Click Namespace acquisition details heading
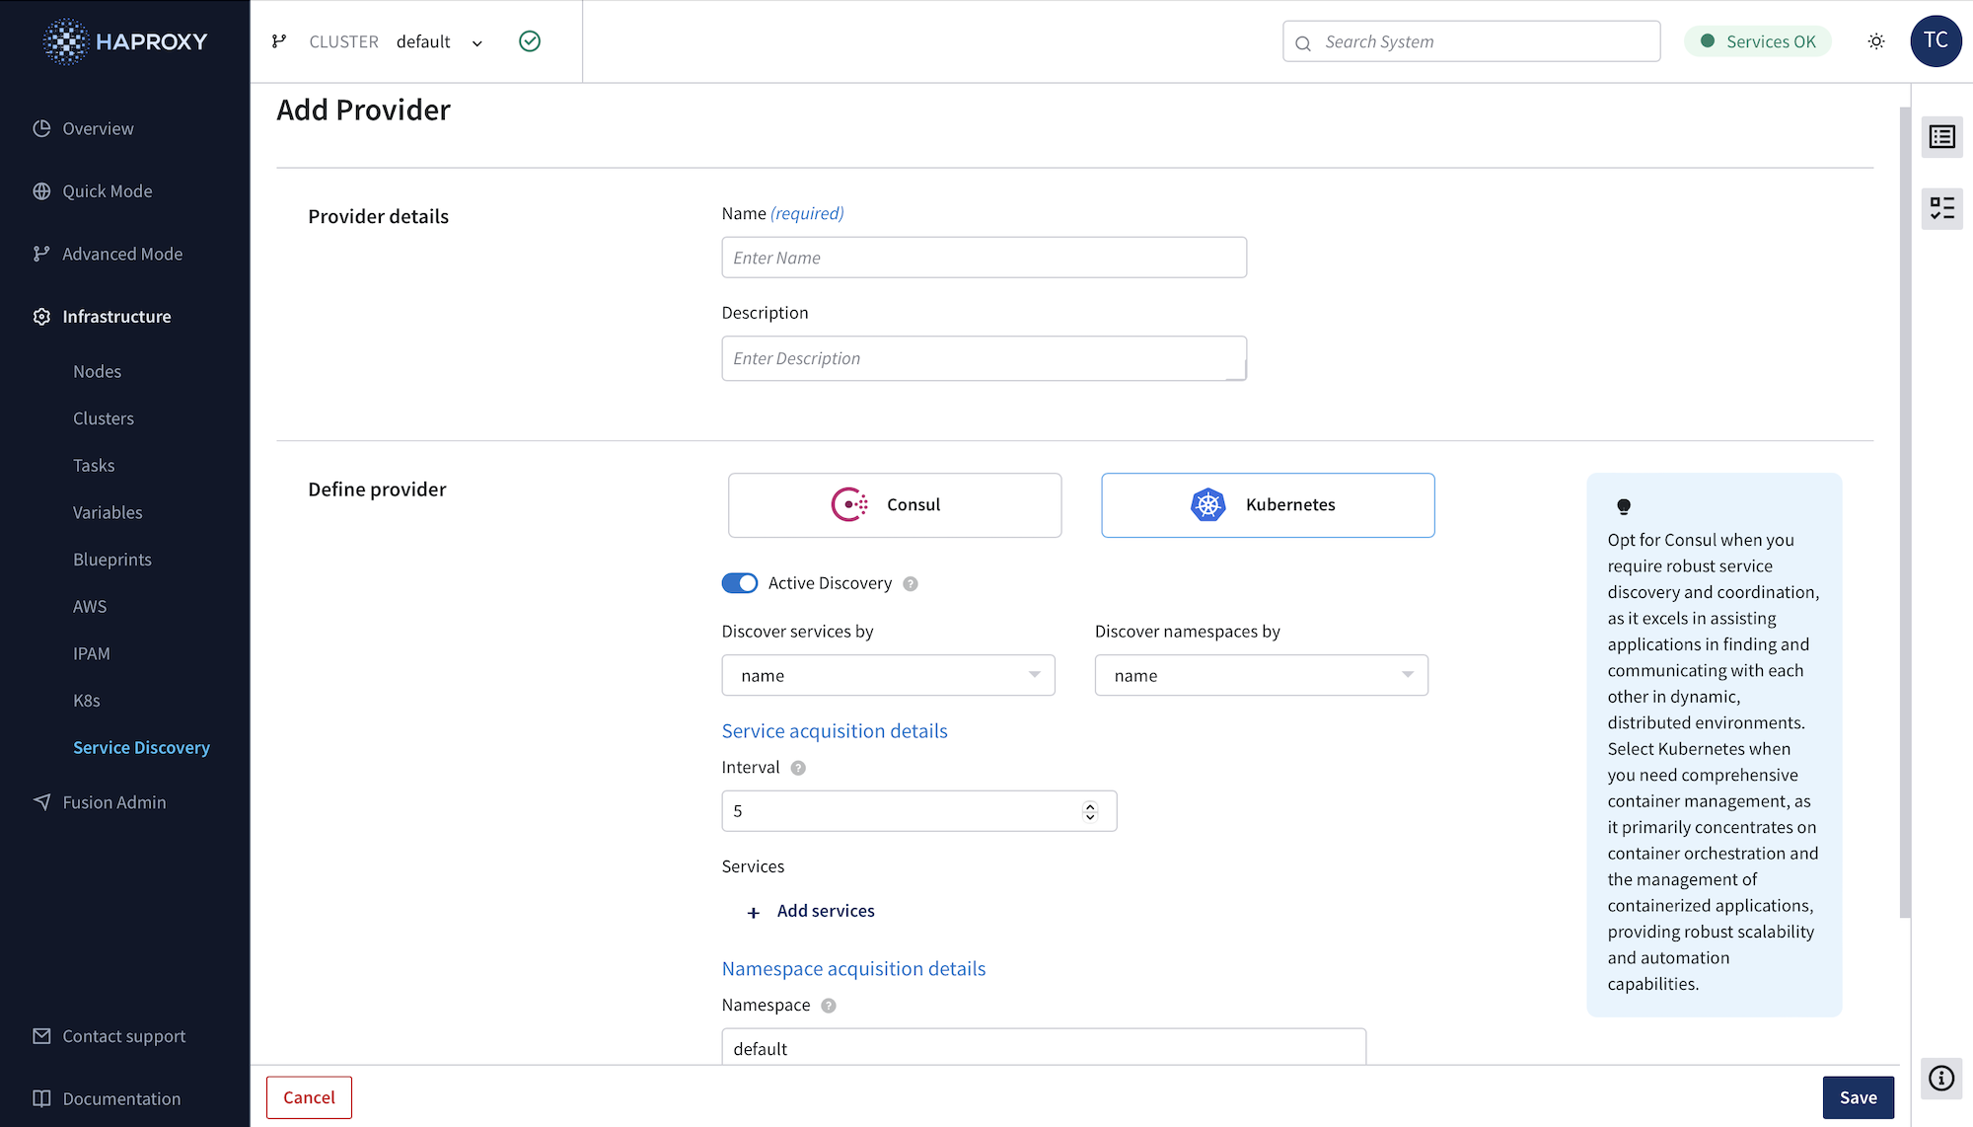Image resolution: width=1973 pixels, height=1127 pixels. [x=853, y=969]
